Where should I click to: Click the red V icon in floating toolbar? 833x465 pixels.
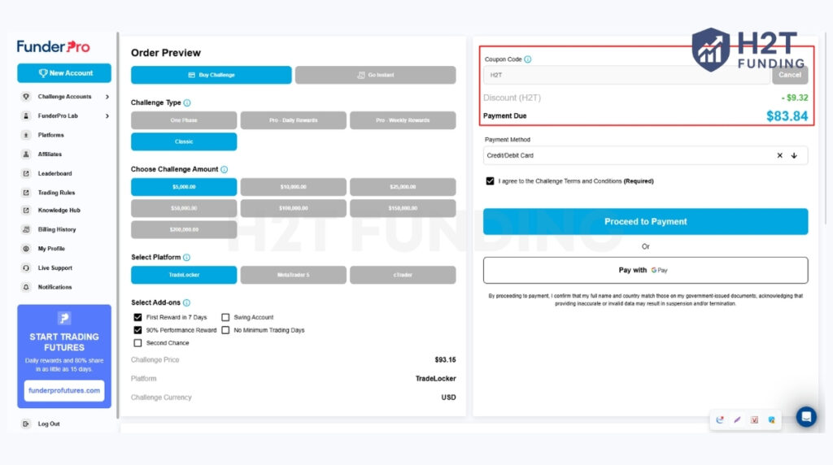[x=754, y=419]
